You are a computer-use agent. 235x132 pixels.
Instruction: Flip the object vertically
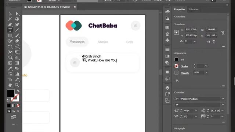coord(214,42)
